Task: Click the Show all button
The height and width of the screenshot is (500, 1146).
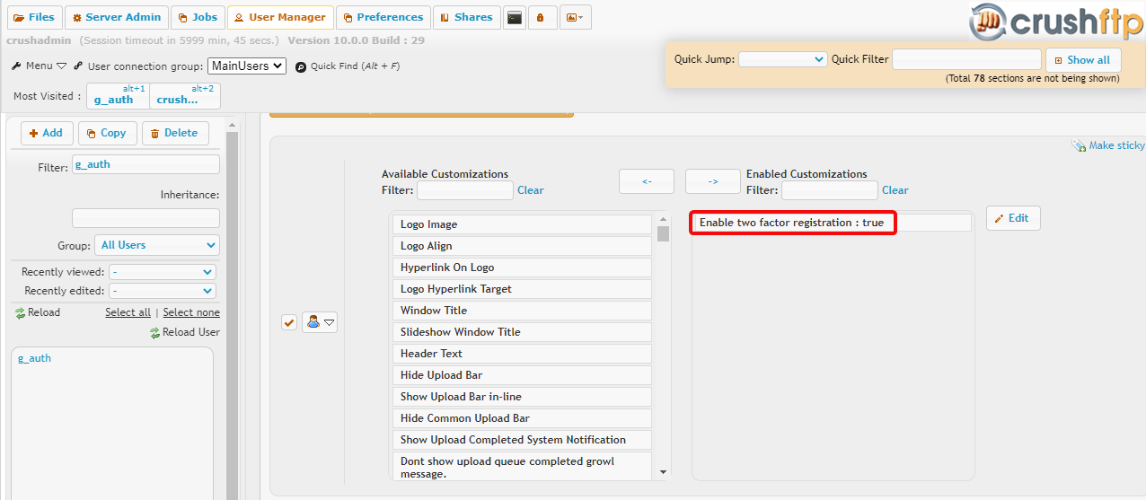Action: [1082, 60]
